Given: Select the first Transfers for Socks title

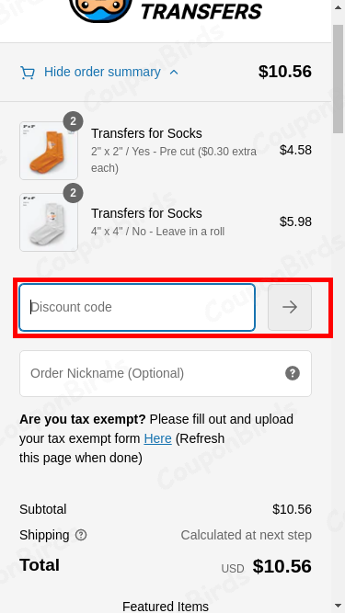Looking at the screenshot, I should tap(146, 133).
